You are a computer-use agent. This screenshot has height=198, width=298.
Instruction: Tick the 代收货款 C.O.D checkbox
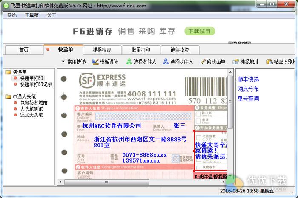[199, 137]
